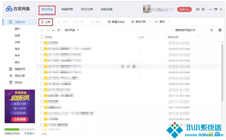Image resolution: width=226 pixels, height=140 pixels.
Task: Open the settings hexagon icon
Action: coord(203,10)
